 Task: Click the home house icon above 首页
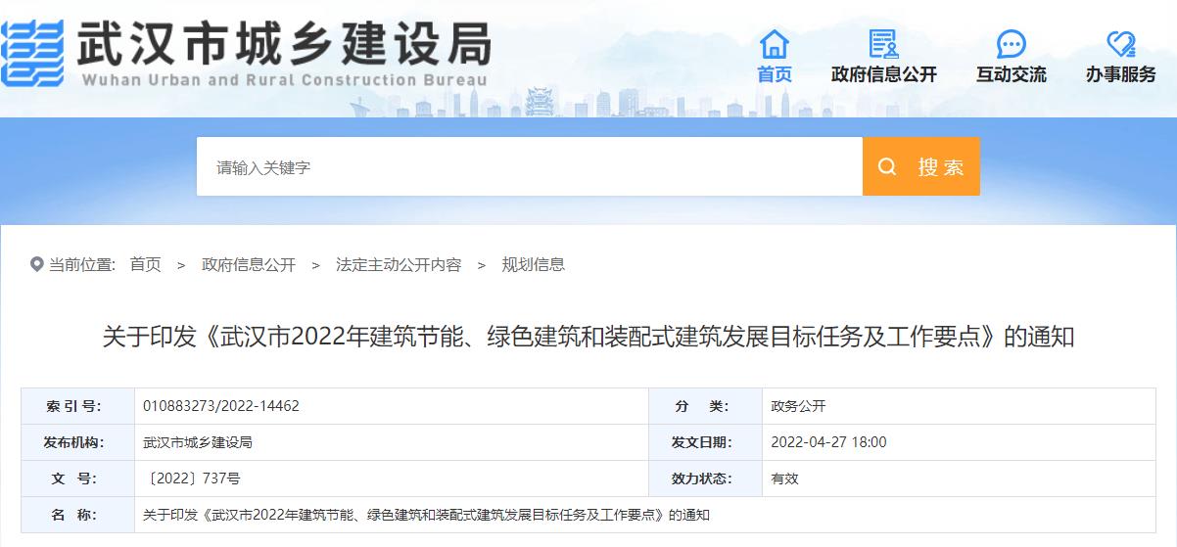tap(774, 44)
